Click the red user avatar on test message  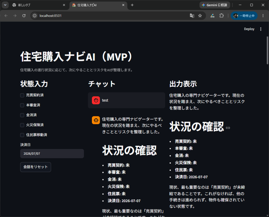click(96, 100)
